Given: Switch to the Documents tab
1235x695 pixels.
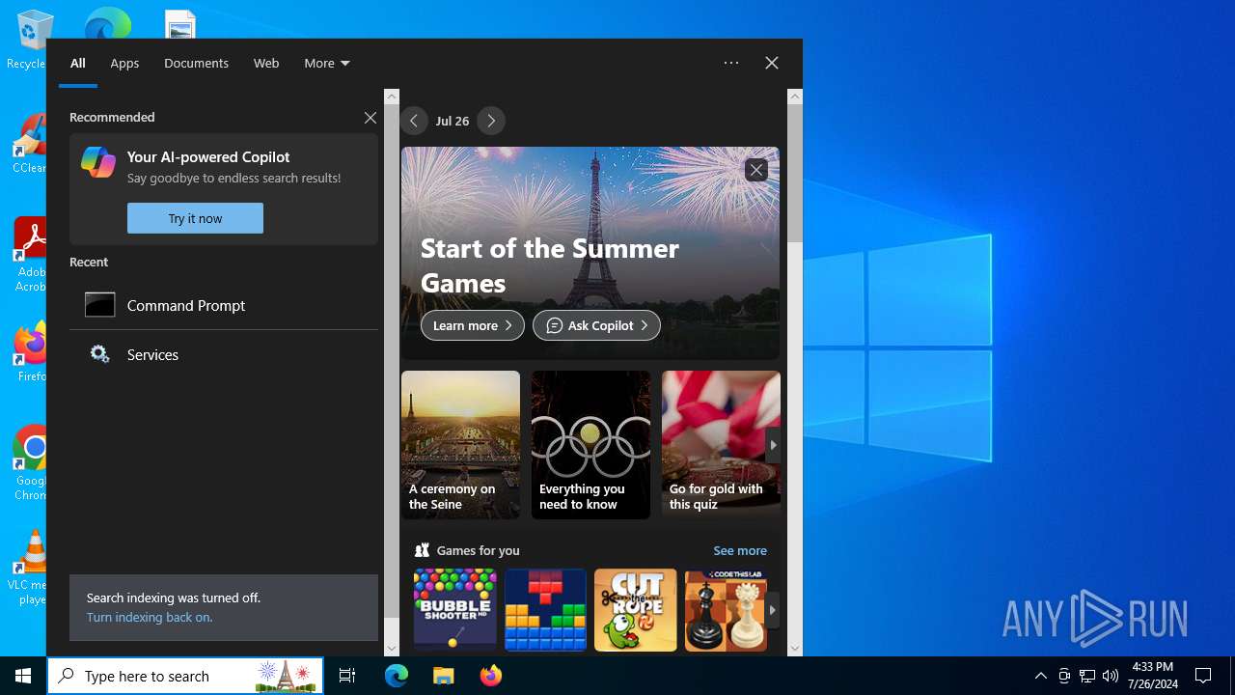Looking at the screenshot, I should [196, 63].
